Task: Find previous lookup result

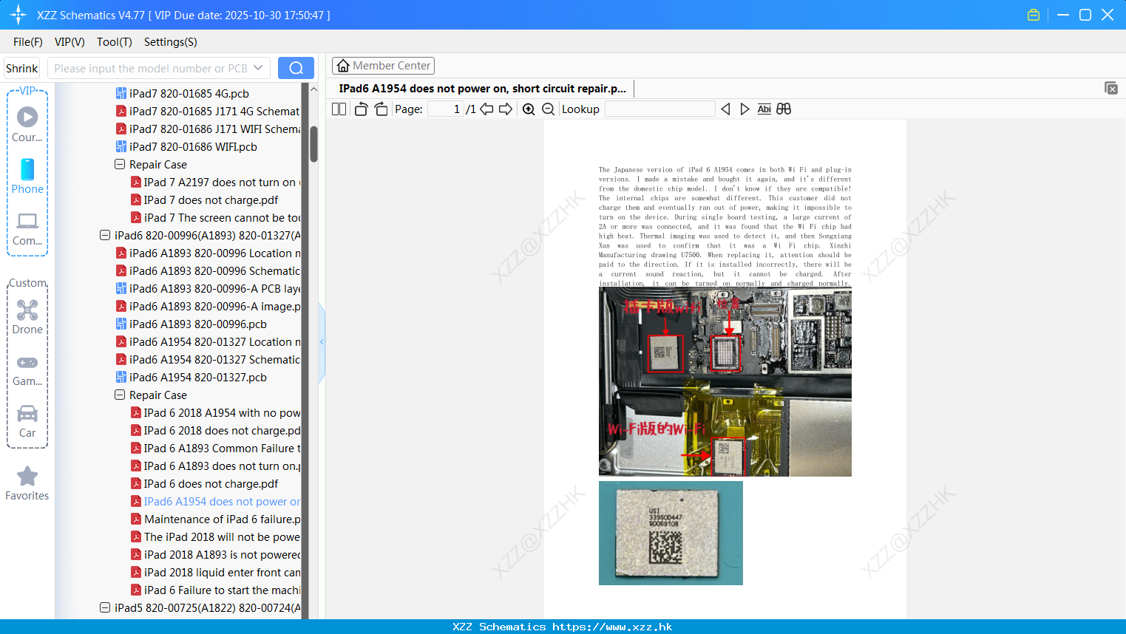Action: click(x=725, y=109)
